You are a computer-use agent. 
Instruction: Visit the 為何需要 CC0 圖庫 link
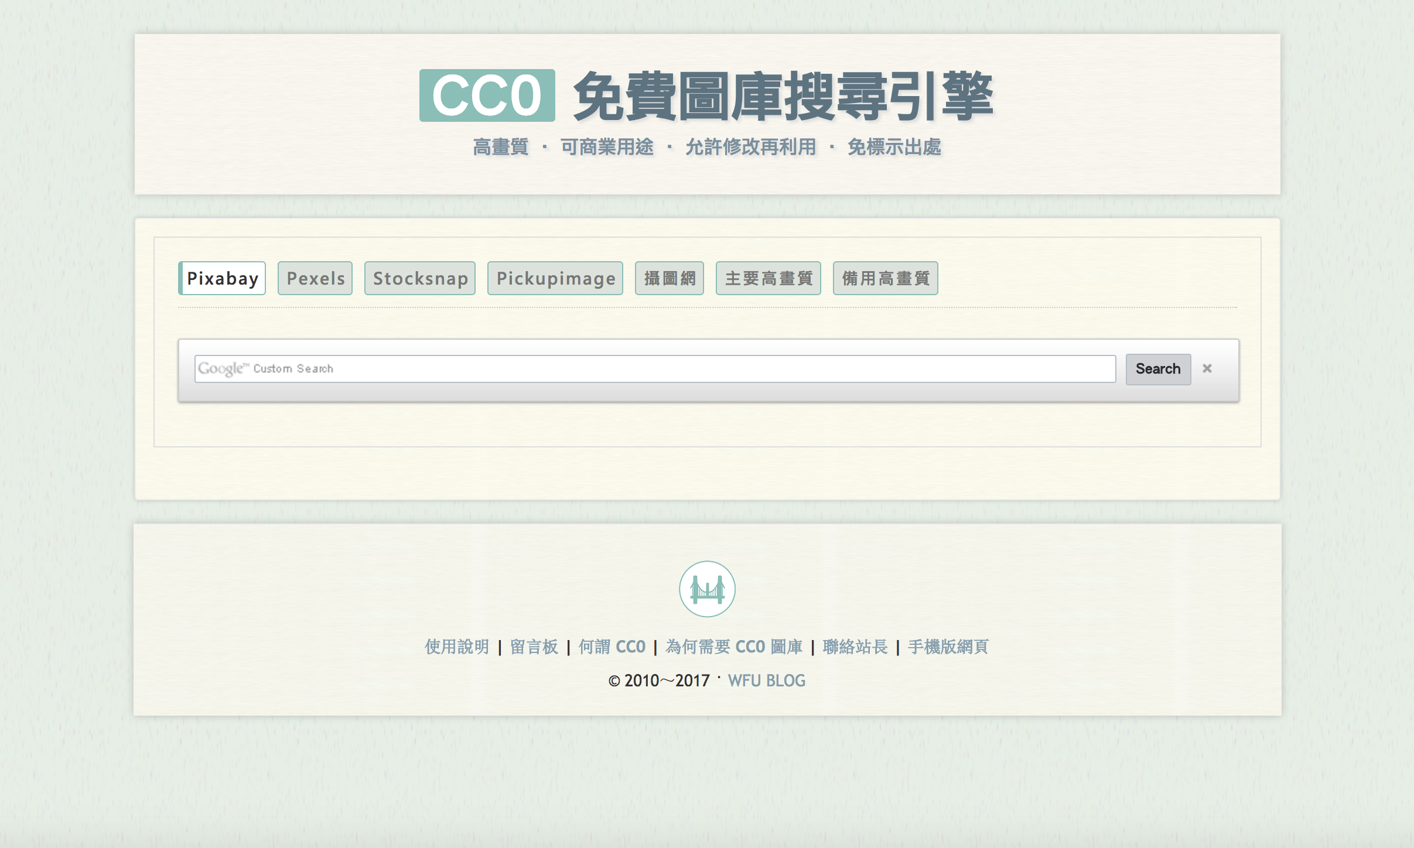click(734, 647)
